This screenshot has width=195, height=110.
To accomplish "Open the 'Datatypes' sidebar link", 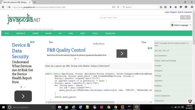I will pos(158,71).
